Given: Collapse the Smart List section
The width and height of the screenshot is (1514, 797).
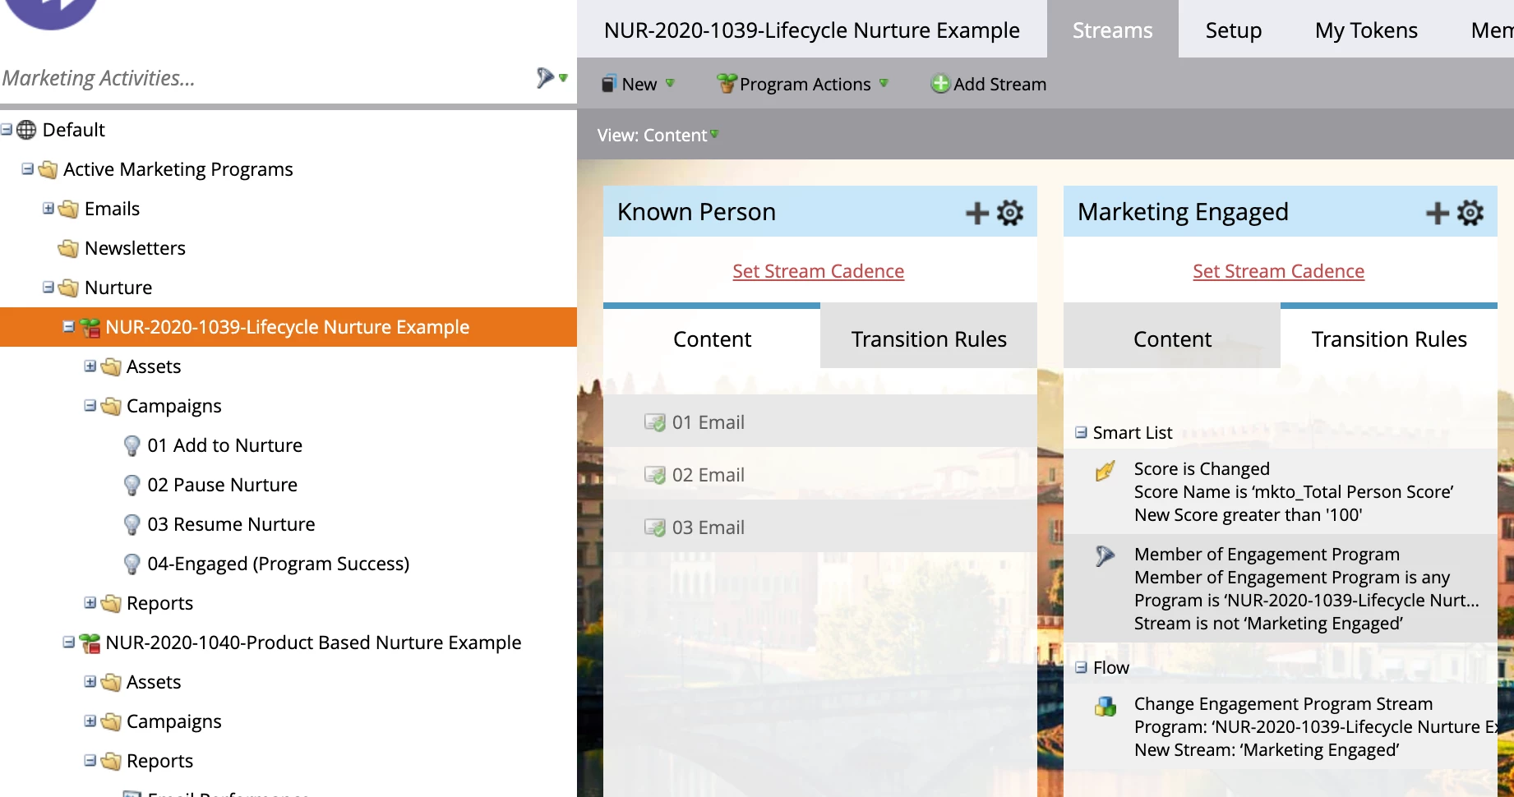Looking at the screenshot, I should 1082,432.
